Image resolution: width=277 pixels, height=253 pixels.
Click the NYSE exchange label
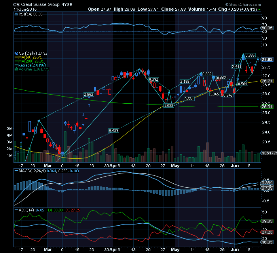pos(67,5)
